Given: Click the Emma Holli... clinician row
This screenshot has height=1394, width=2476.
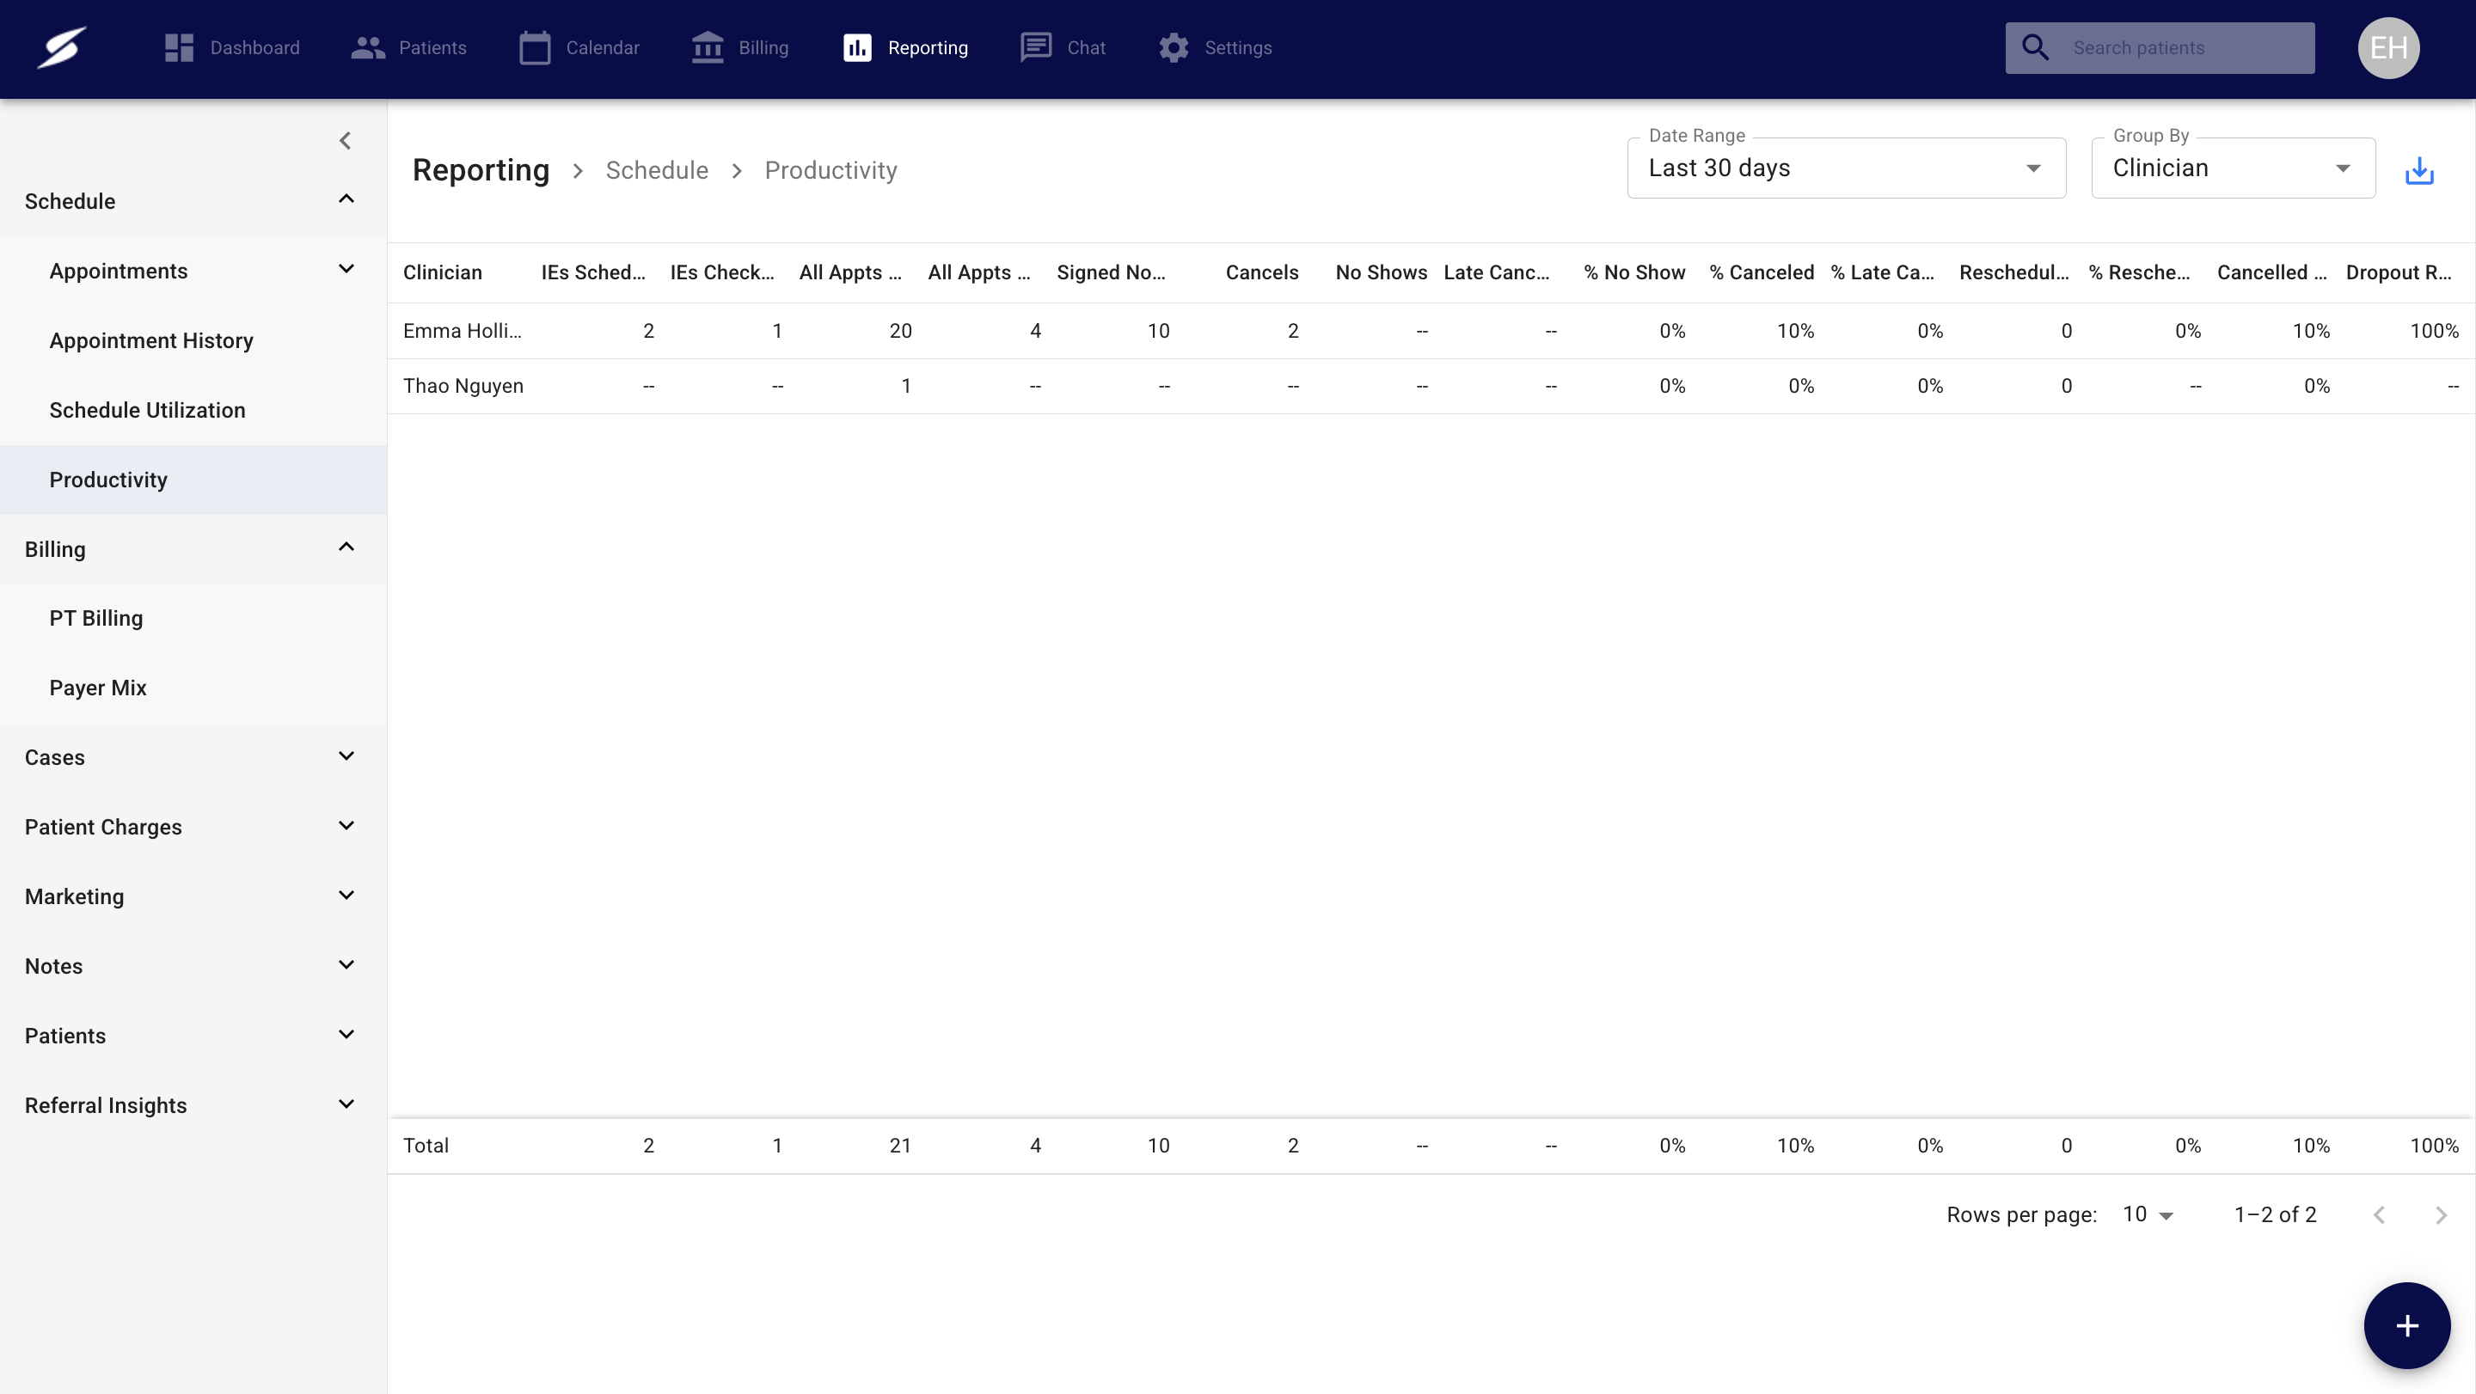Looking at the screenshot, I should point(463,331).
